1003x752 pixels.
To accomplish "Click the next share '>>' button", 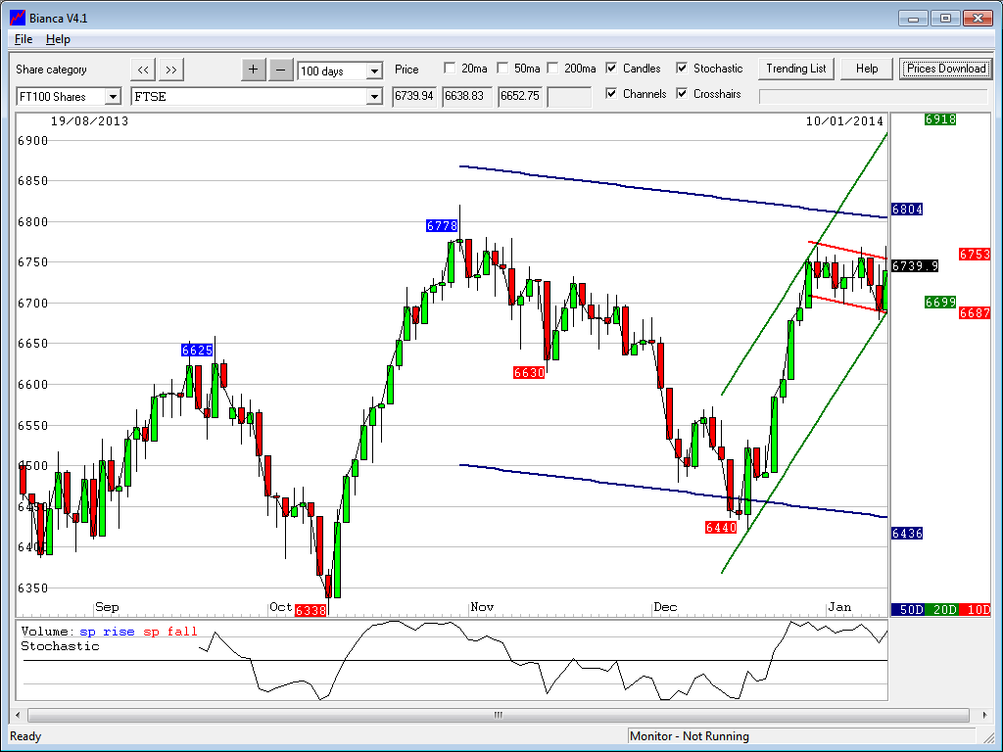I will click(x=171, y=70).
